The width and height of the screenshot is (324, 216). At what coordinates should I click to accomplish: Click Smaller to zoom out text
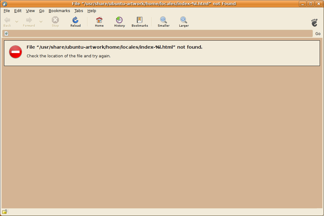click(164, 22)
